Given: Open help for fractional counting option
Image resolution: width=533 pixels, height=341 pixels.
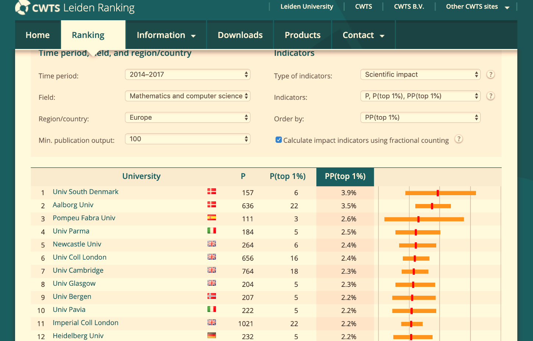Looking at the screenshot, I should (x=458, y=139).
